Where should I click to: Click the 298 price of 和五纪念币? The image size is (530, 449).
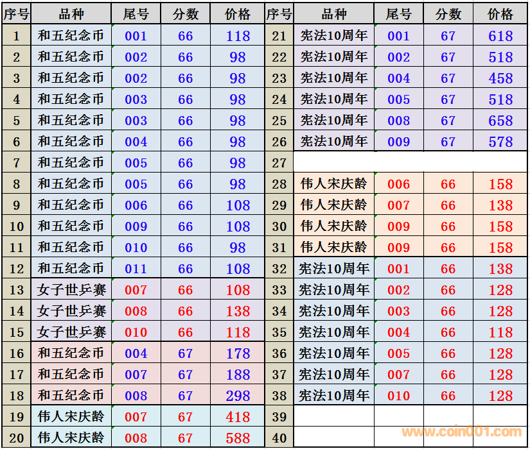click(238, 396)
